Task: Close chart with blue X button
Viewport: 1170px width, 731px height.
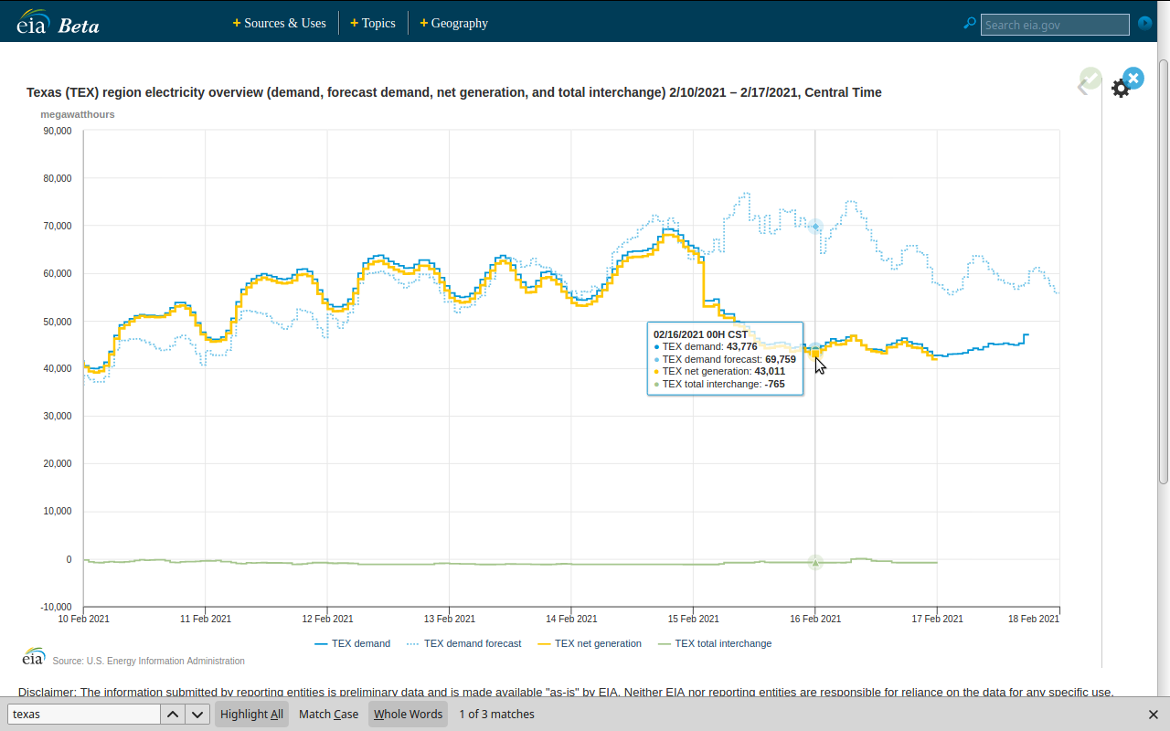Action: [1133, 79]
